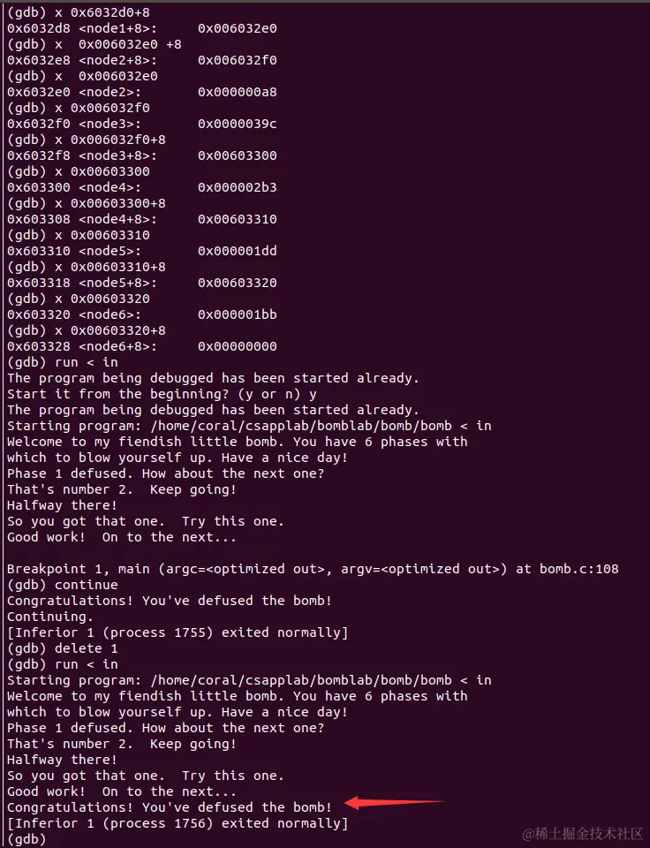Screen dimensions: 650x848
Task: Click the watermark text 稀土掘金技术社区
Action: [x=583, y=833]
